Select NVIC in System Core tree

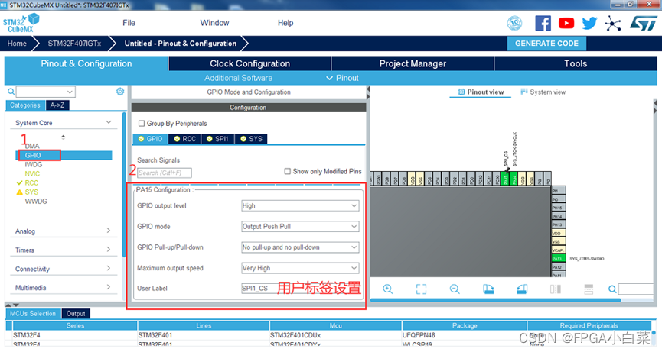click(x=32, y=173)
